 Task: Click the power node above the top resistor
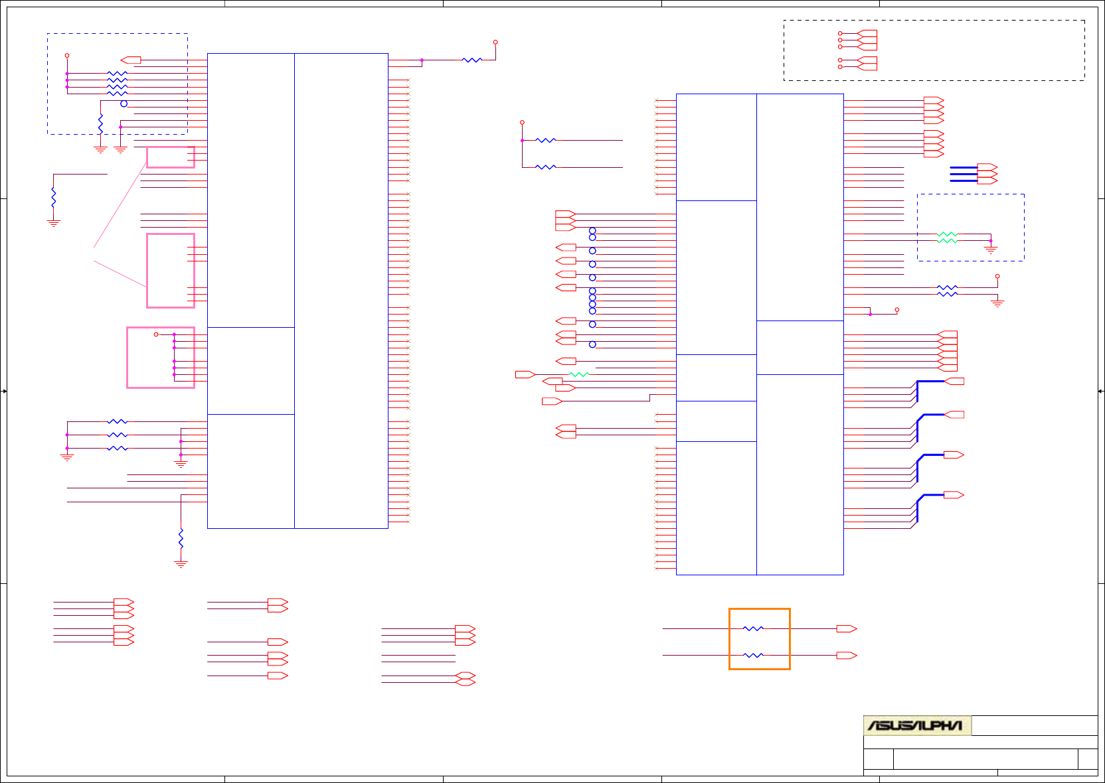[x=495, y=42]
